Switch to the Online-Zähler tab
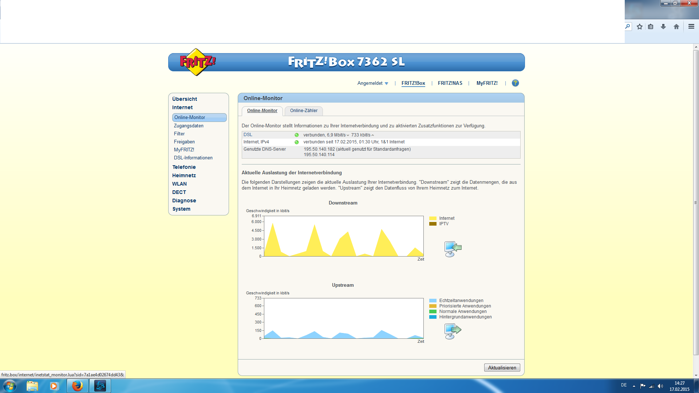 pyautogui.click(x=304, y=111)
